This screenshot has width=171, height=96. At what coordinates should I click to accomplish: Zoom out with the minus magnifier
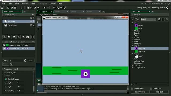click(x=54, y=8)
